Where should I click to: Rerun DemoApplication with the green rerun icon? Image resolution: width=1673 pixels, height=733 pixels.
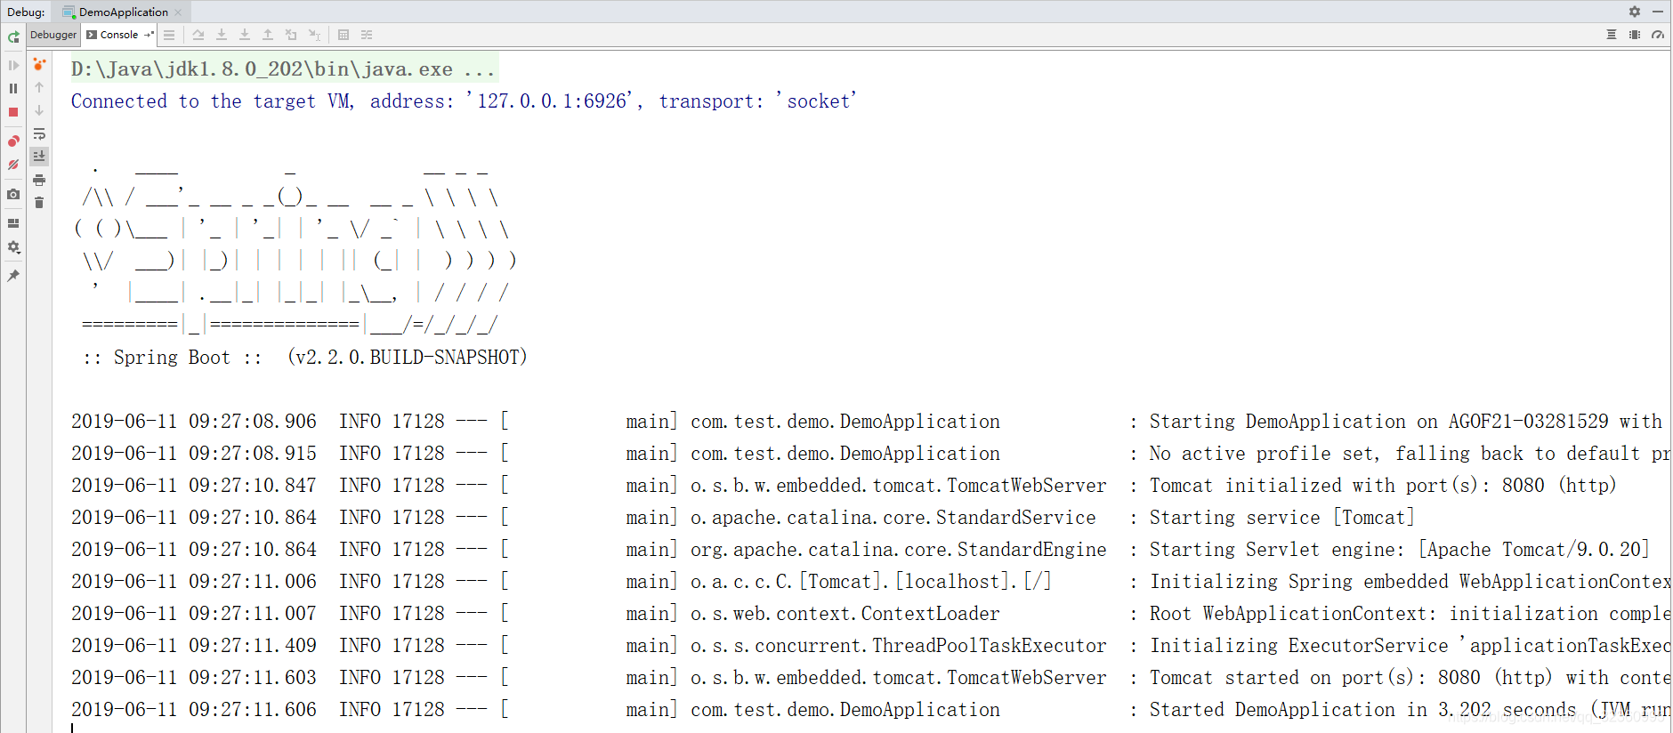coord(13,36)
